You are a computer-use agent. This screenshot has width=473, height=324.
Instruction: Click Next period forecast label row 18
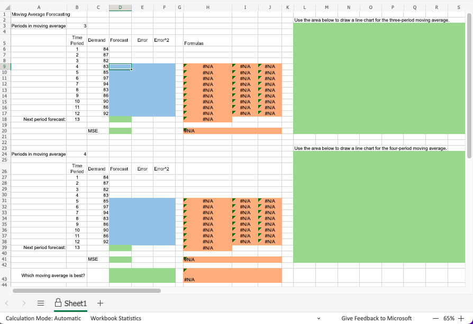tap(39, 119)
